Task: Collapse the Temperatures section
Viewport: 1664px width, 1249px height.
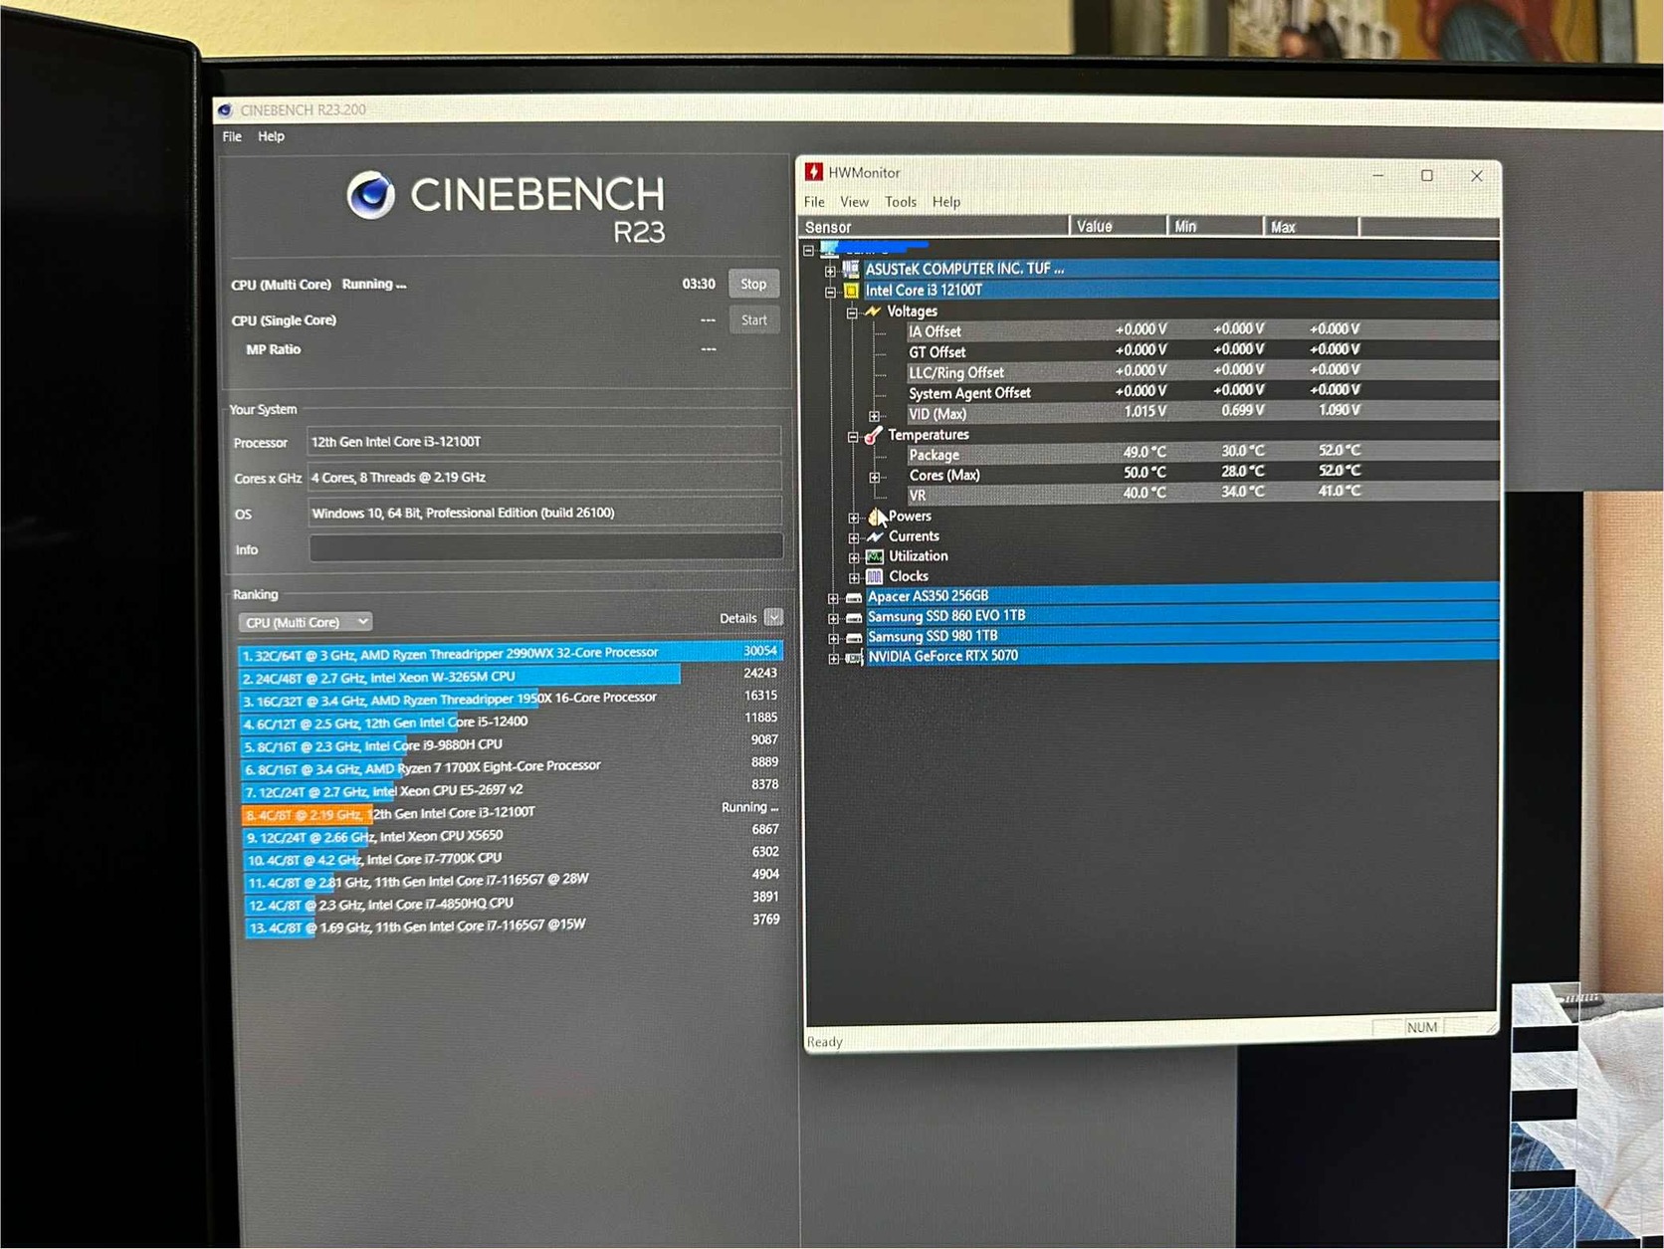Action: click(853, 436)
